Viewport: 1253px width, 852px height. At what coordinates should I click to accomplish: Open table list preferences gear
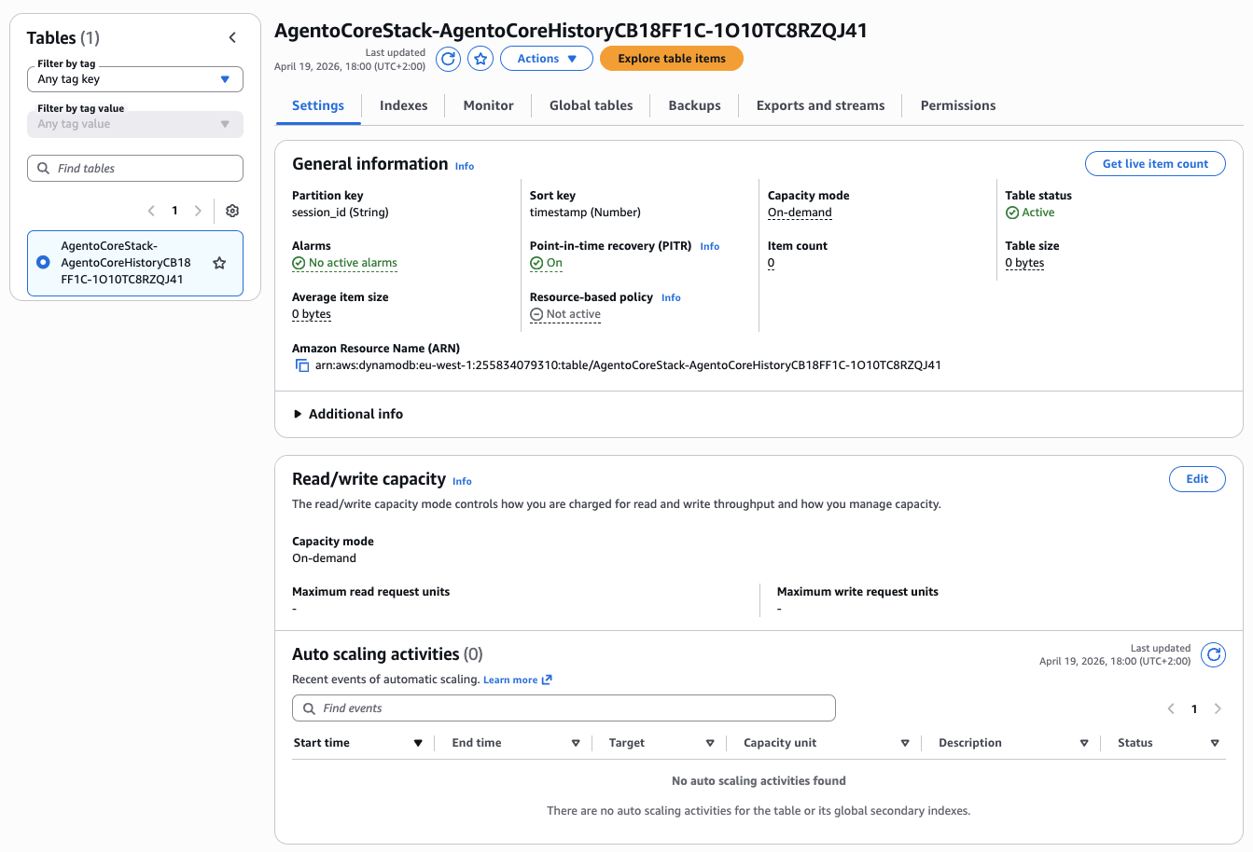[x=232, y=211]
